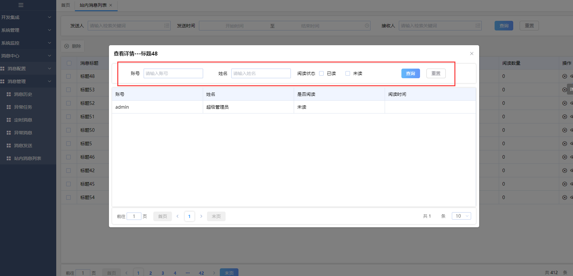
Task: Select the checkbox for 标题52 row
Action: 68,103
